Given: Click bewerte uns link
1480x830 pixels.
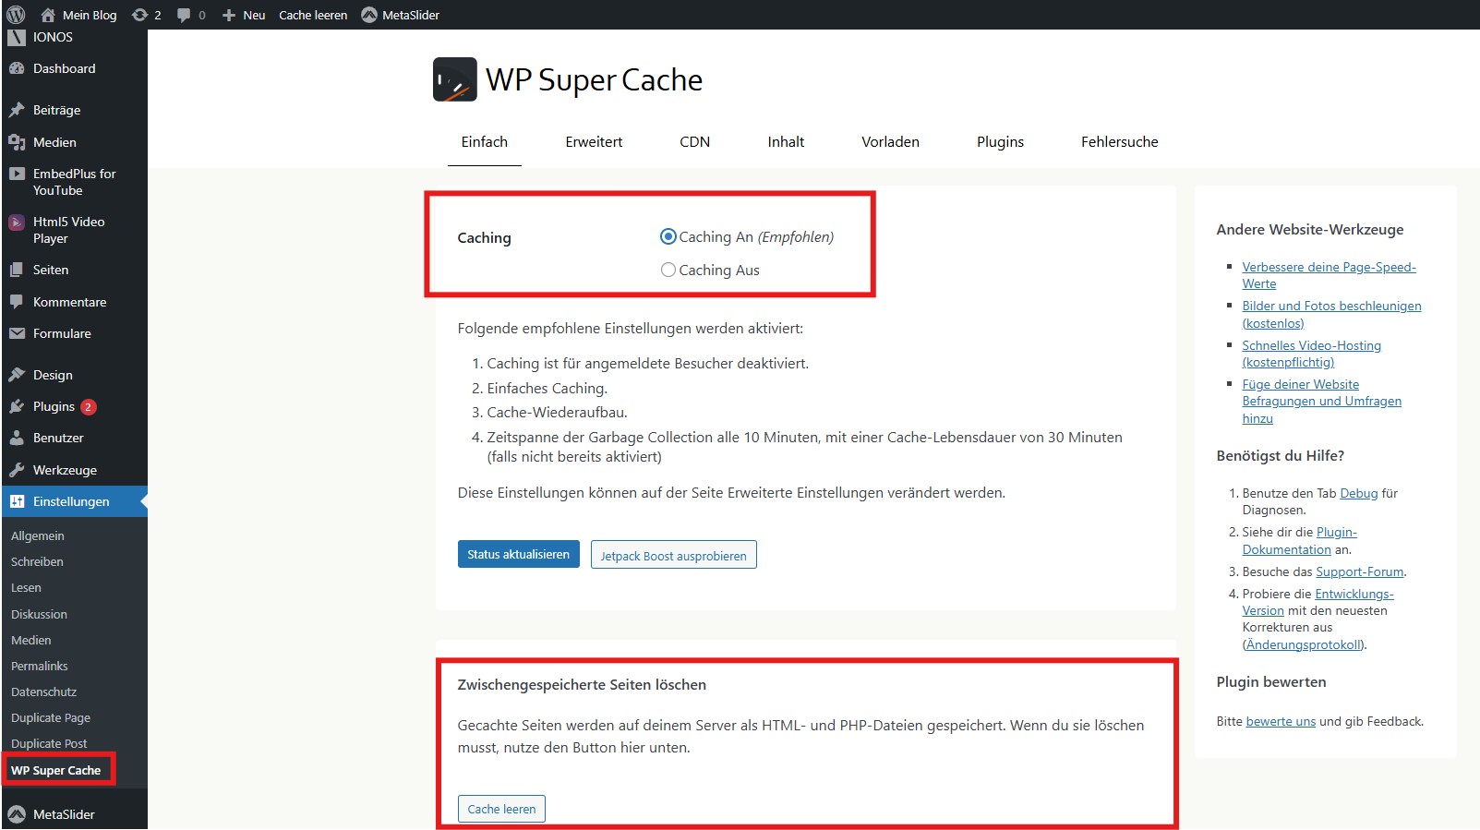Looking at the screenshot, I should (x=1281, y=721).
